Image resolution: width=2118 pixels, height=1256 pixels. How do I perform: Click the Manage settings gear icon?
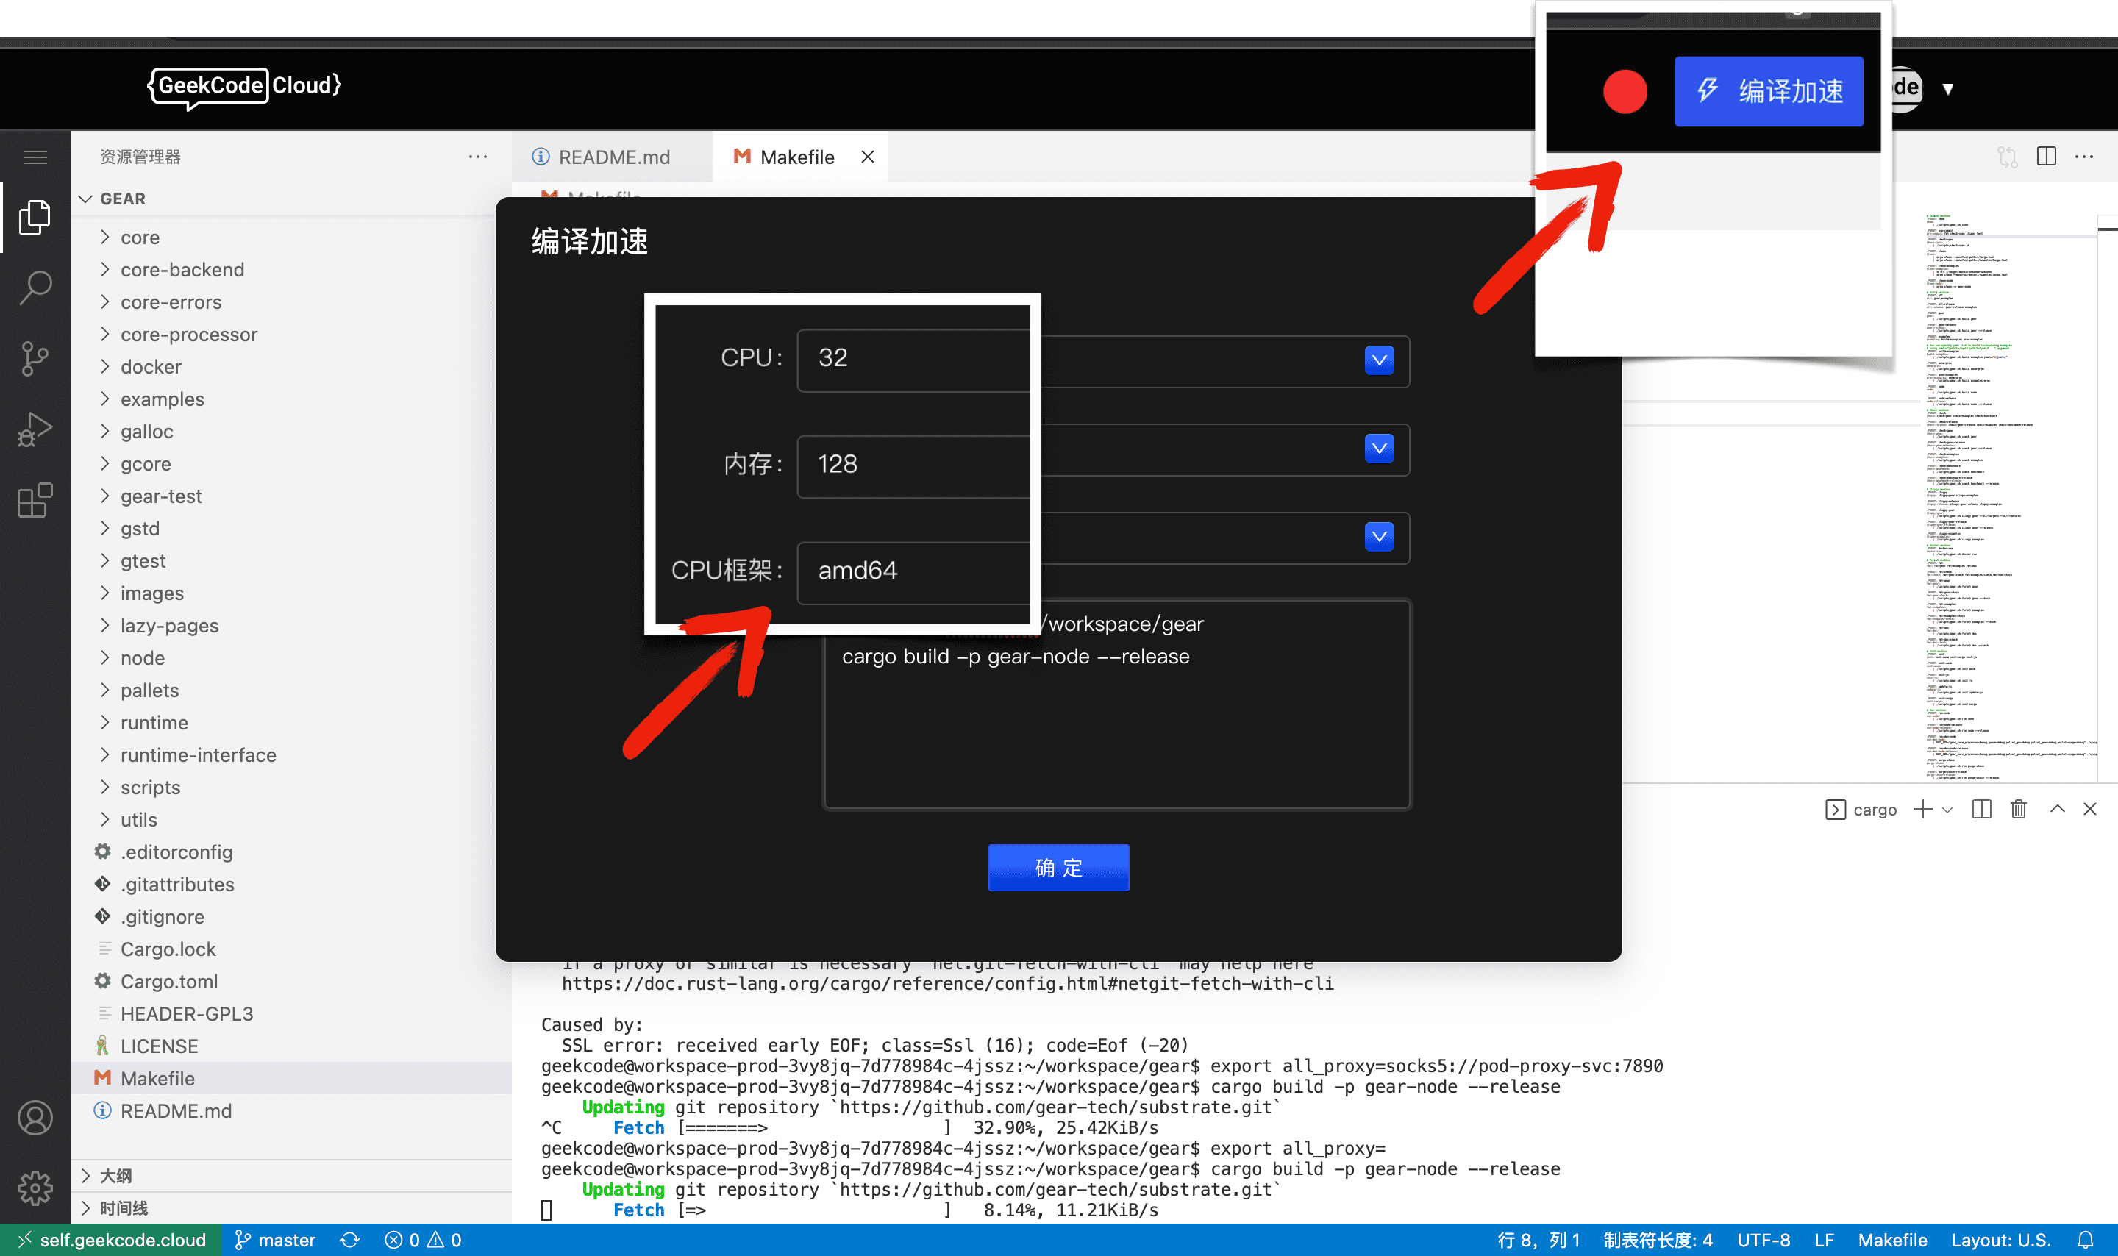coord(35,1188)
